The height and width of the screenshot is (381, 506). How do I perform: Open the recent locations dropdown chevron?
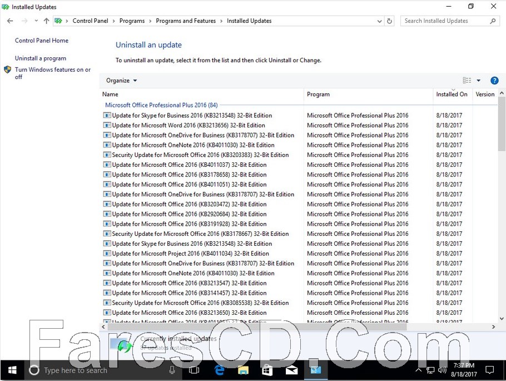point(36,21)
